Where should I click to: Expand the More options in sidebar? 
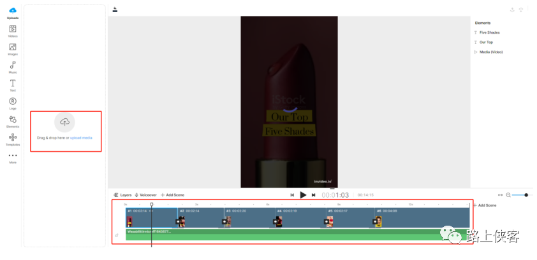(x=12, y=156)
